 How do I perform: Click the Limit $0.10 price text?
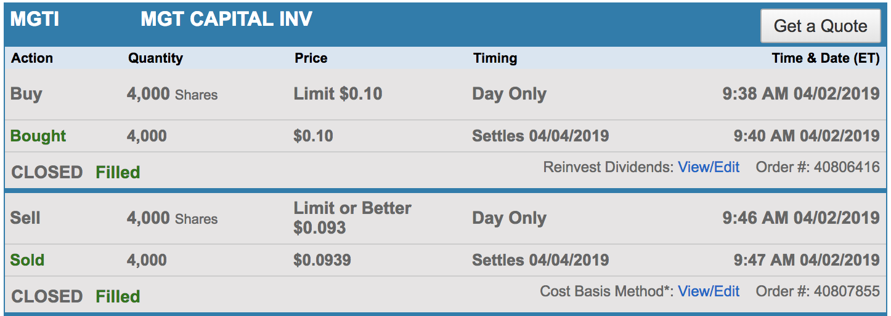coord(338,94)
